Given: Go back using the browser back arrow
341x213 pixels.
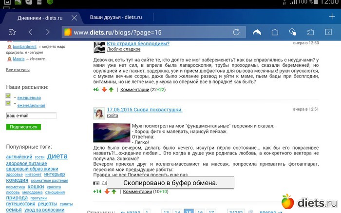Looking at the screenshot, I should pyautogui.click(x=30, y=32).
